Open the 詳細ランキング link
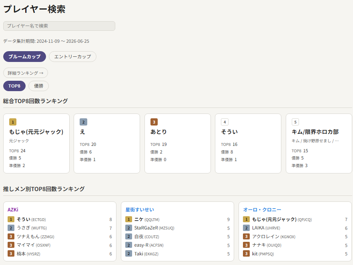The image size is (353, 265). pyautogui.click(x=26, y=73)
